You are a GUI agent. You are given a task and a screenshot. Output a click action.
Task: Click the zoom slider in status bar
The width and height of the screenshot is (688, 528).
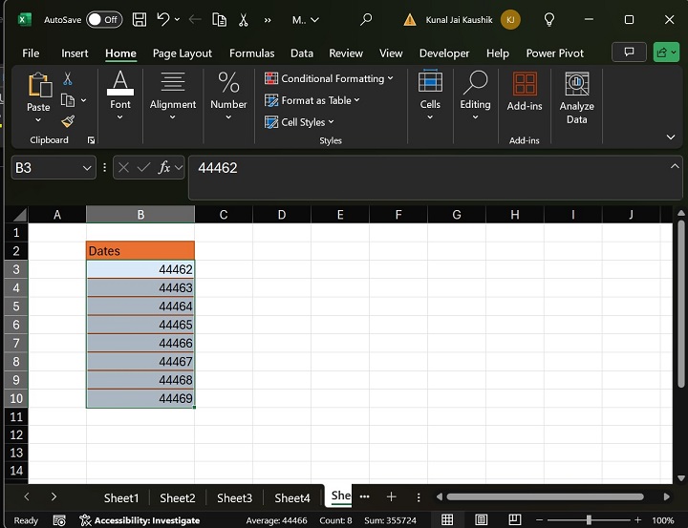point(589,520)
